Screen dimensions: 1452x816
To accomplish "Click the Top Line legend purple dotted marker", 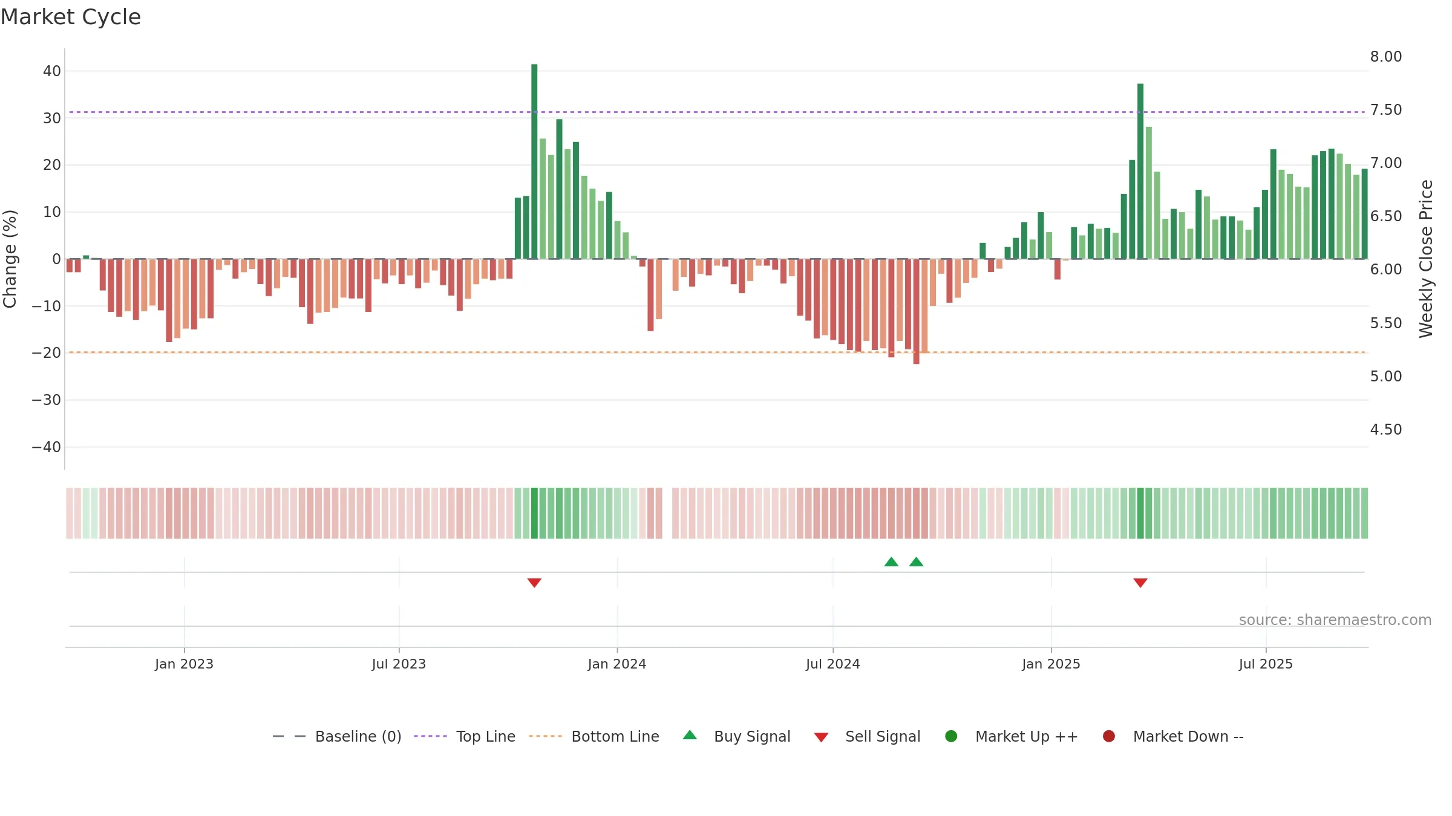I will pyautogui.click(x=430, y=736).
